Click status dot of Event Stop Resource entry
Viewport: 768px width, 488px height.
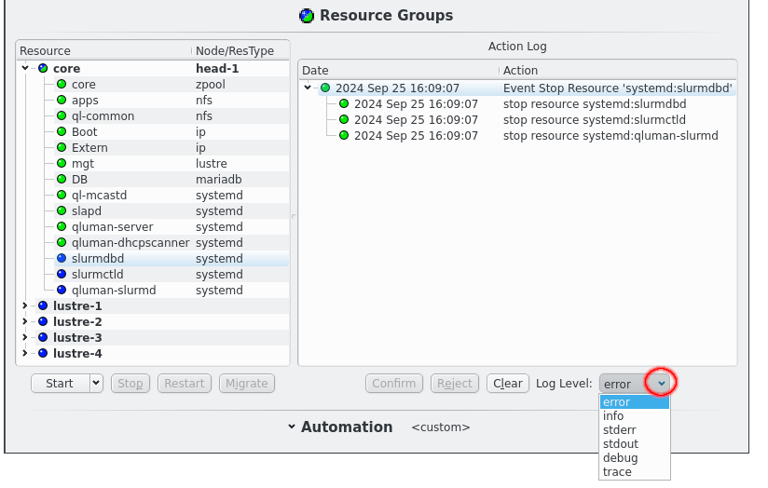pos(325,88)
